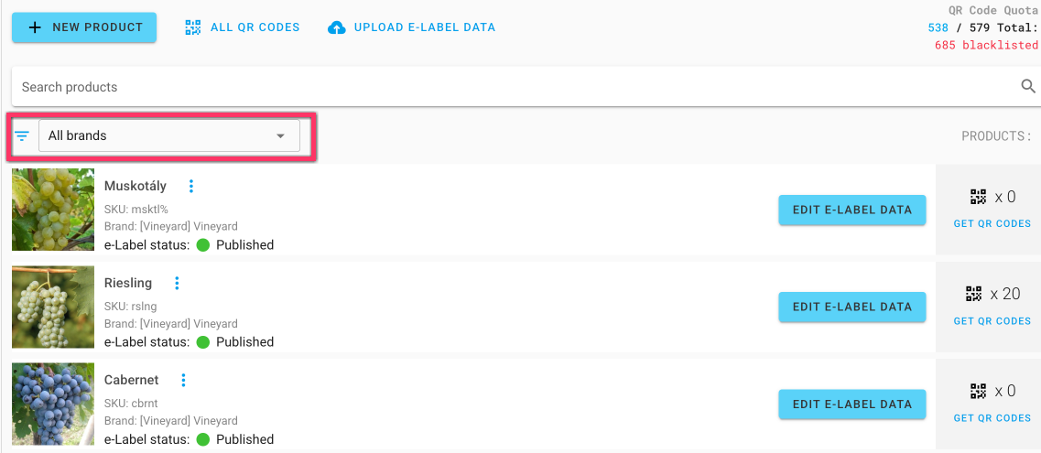Image resolution: width=1041 pixels, height=453 pixels.
Task: Edit e-label data for Riesling
Action: [x=852, y=307]
